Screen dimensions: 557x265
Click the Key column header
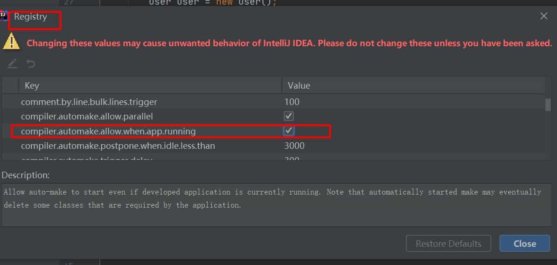click(x=150, y=85)
